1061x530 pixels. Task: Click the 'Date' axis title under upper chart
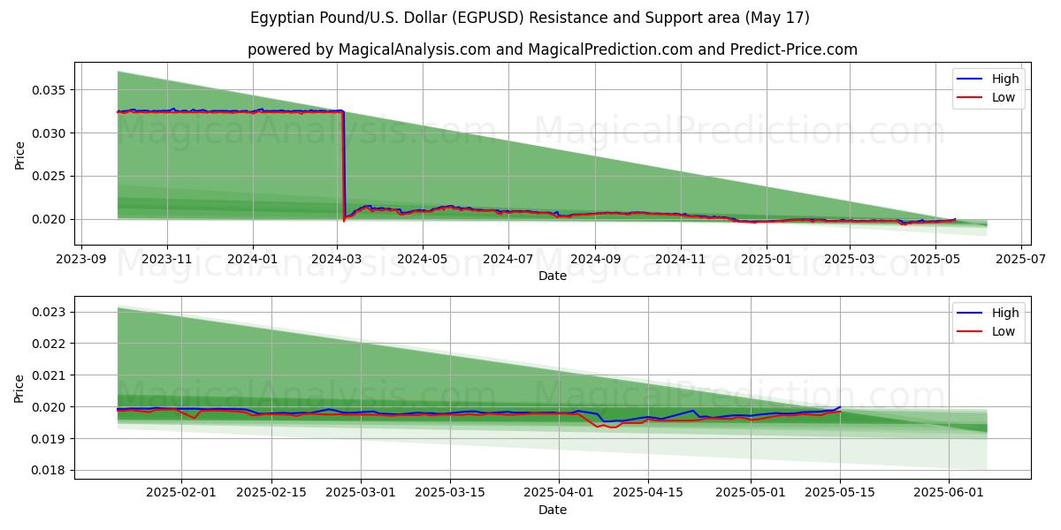[553, 276]
